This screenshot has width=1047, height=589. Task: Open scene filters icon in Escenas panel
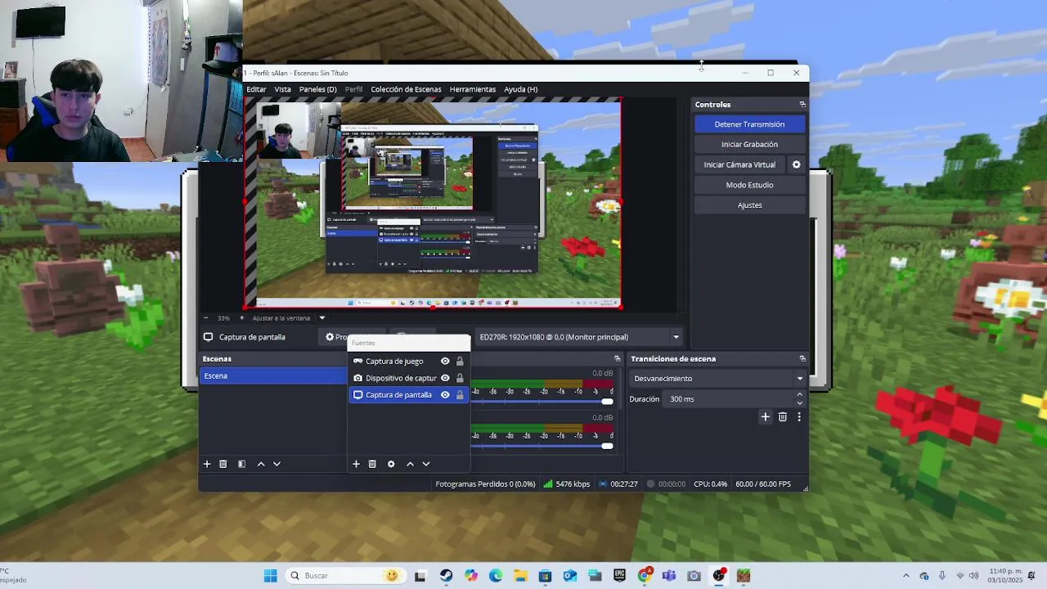tap(241, 464)
